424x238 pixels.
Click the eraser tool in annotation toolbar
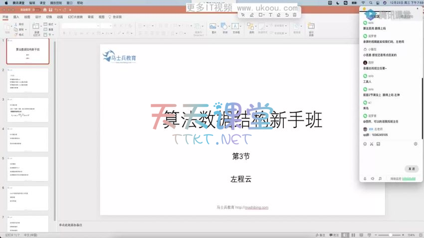[x=279, y=15]
